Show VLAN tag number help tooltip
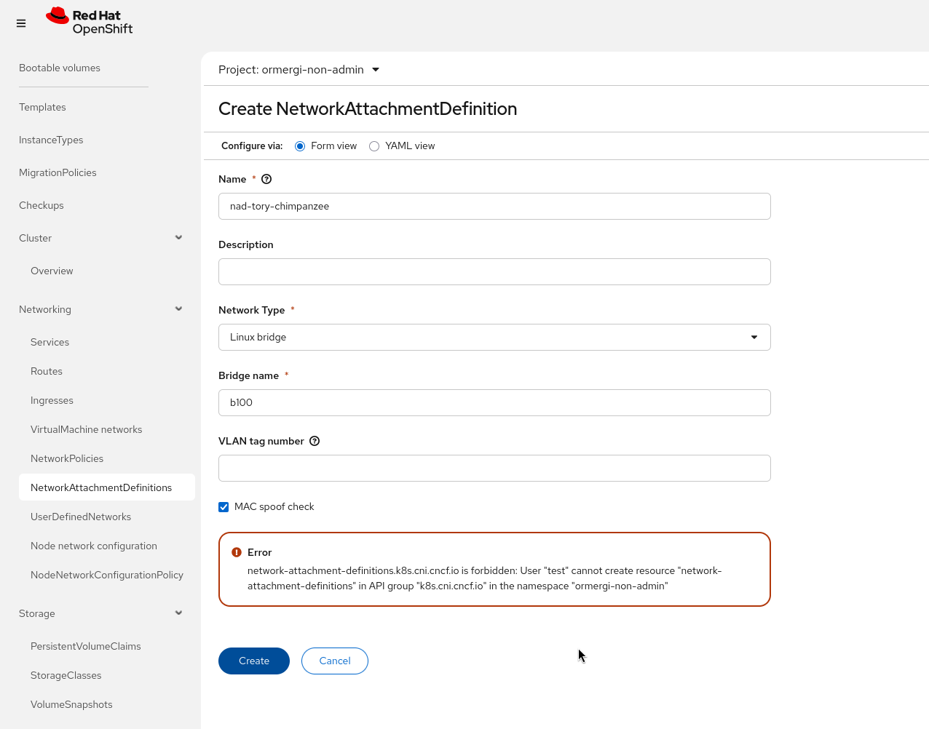Screen dimensions: 929x729 click(x=315, y=441)
